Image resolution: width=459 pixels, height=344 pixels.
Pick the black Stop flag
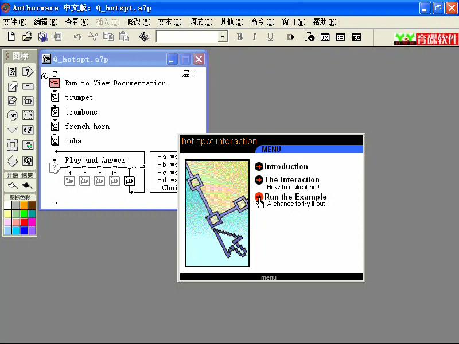click(27, 185)
